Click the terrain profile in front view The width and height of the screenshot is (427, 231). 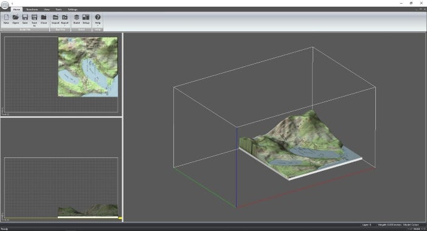click(x=88, y=210)
